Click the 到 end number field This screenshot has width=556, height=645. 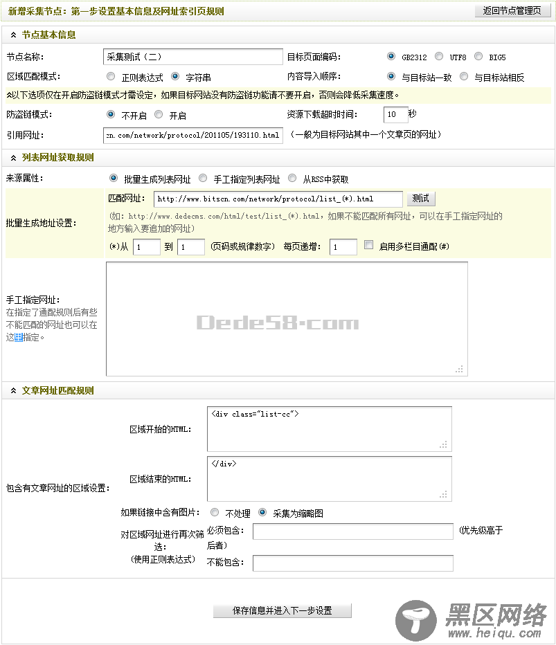point(191,247)
